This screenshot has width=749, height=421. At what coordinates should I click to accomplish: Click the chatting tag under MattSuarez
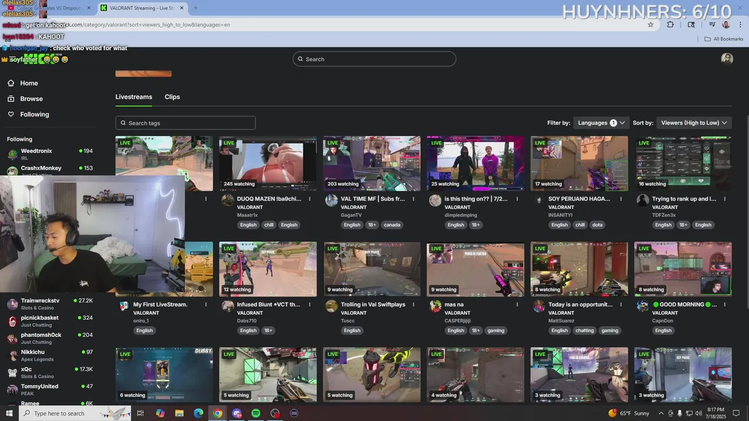(585, 330)
